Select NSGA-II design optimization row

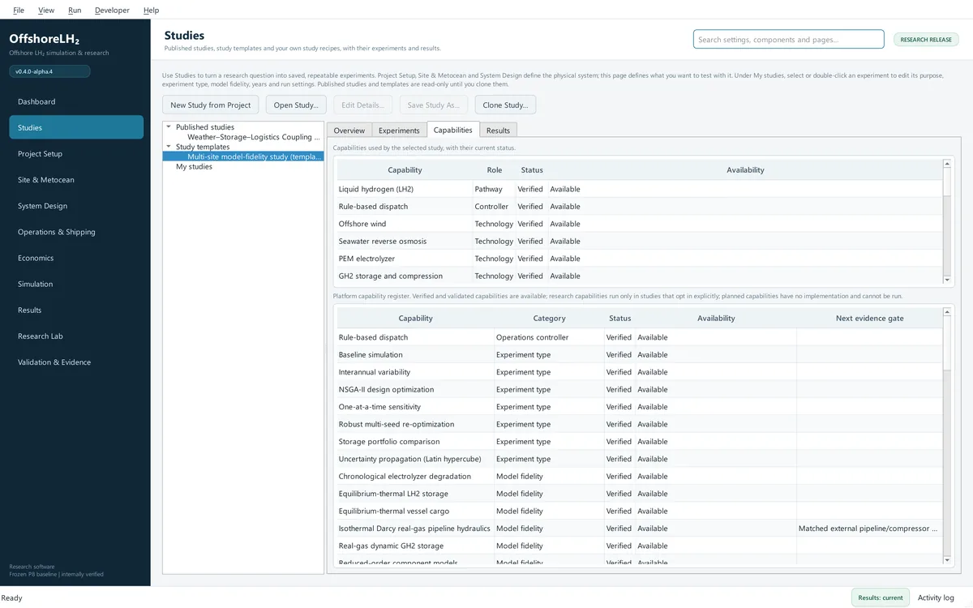pos(640,389)
